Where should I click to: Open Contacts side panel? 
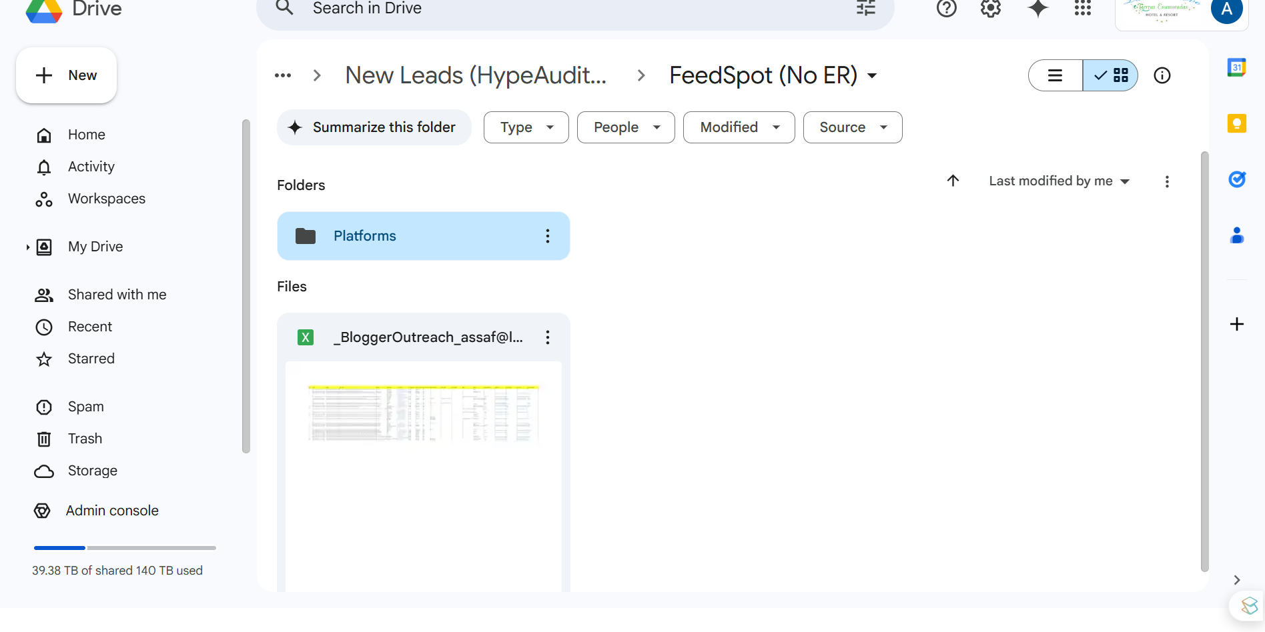(1237, 235)
